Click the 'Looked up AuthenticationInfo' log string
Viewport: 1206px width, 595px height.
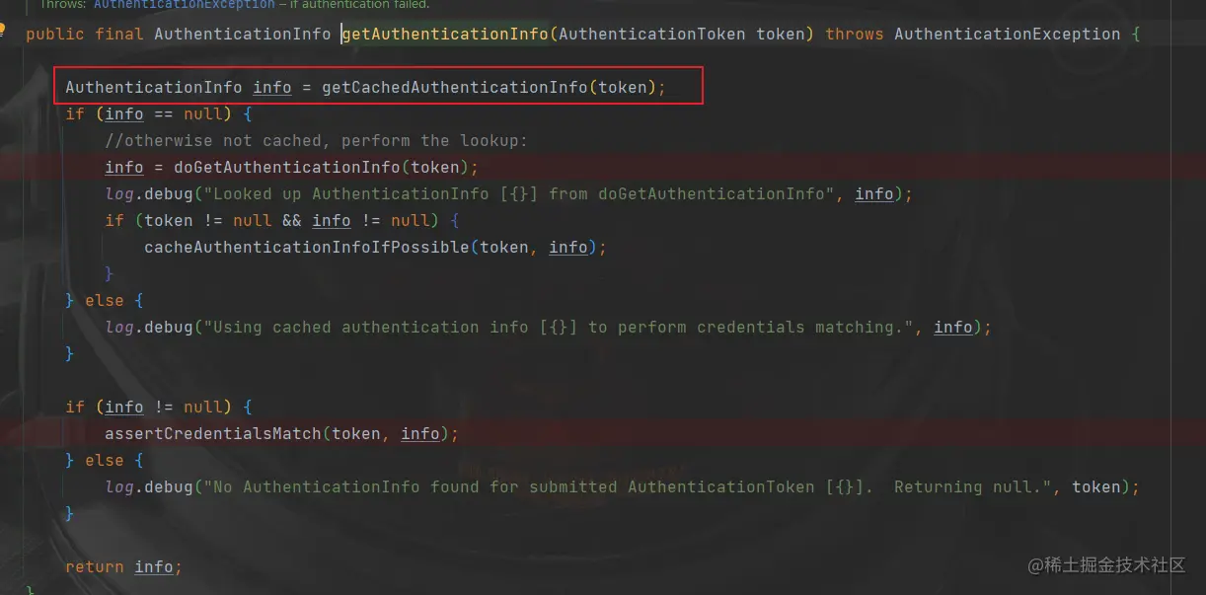[519, 193]
